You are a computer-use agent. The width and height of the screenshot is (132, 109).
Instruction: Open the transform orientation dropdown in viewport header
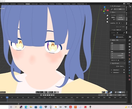click(40, 92)
